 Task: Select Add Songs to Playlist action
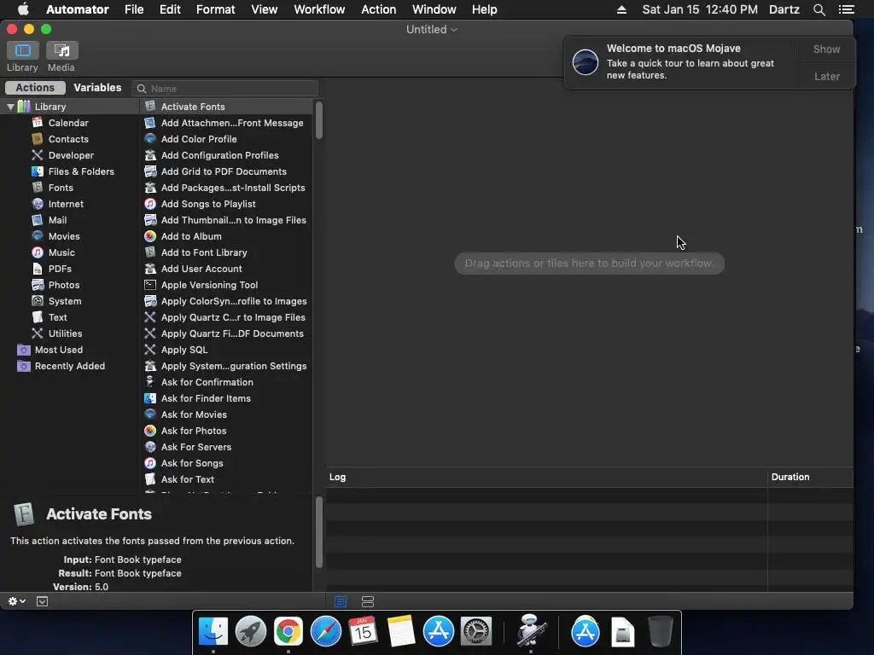(227, 204)
